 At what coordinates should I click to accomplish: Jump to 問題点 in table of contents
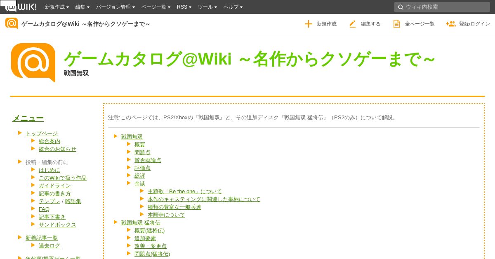142,152
